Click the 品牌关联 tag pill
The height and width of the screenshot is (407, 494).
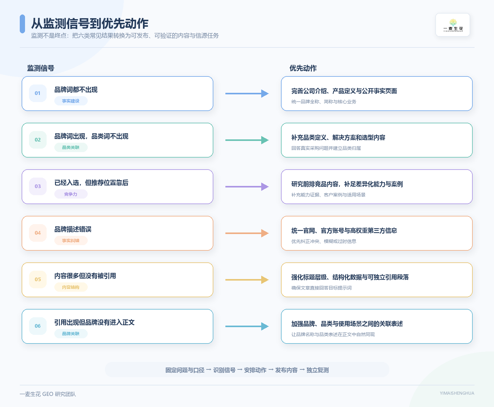click(x=71, y=334)
